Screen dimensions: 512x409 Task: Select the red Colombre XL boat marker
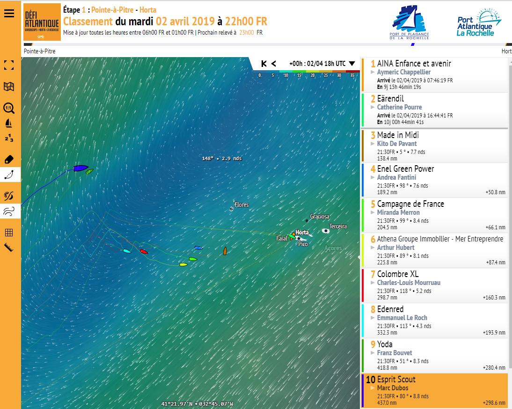[144, 251]
